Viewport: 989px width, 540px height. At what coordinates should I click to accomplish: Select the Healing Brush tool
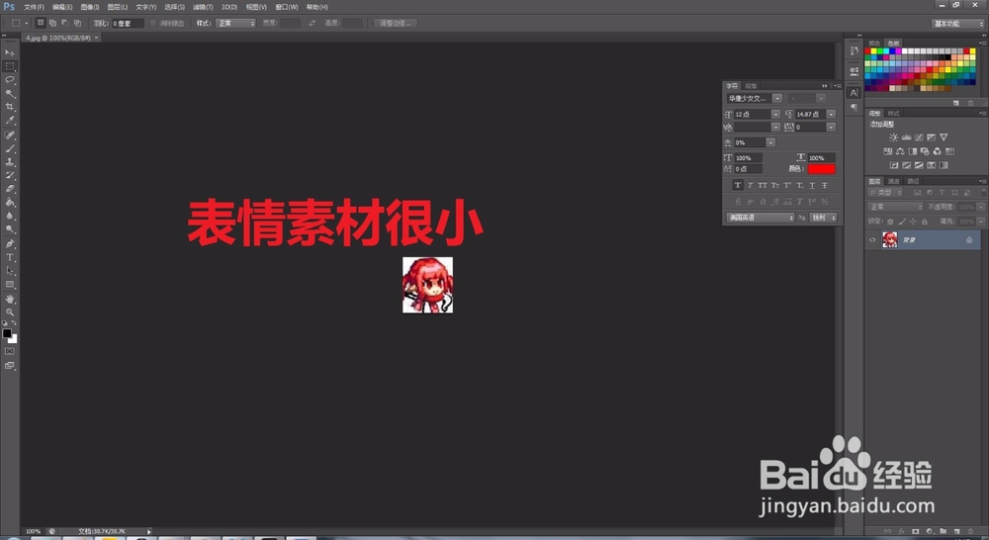tap(10, 135)
